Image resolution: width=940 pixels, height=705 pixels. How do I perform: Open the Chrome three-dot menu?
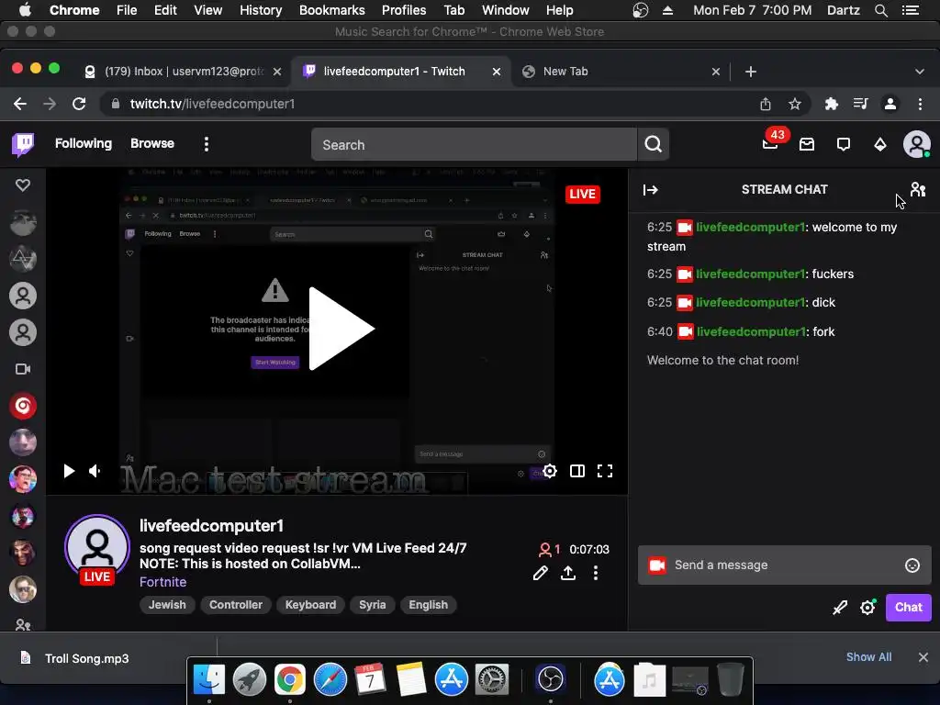pos(920,105)
